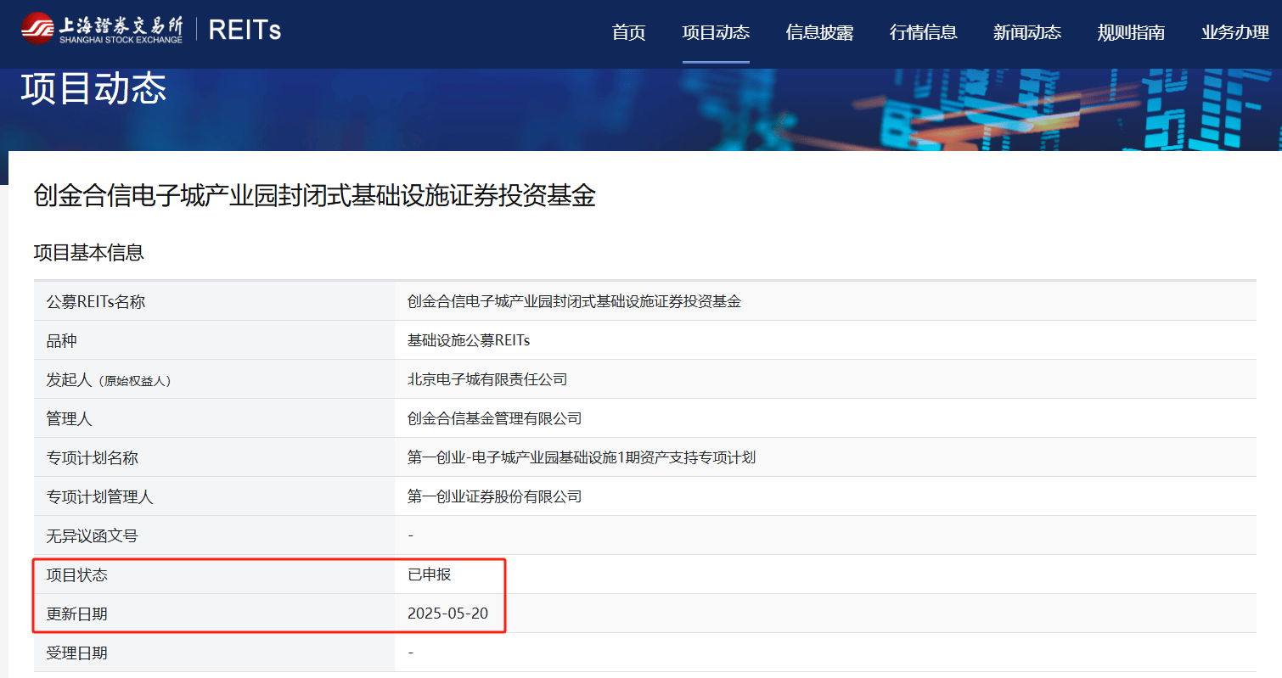The height and width of the screenshot is (678, 1282).
Task: Navigate to the 行情信息 menu
Action: (x=923, y=32)
